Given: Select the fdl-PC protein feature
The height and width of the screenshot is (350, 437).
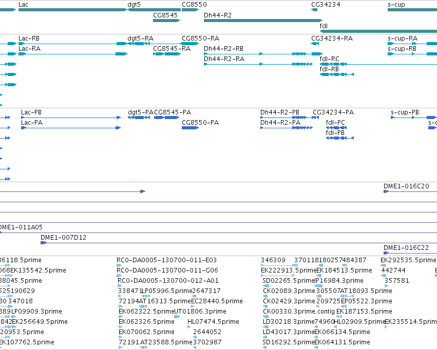Looking at the screenshot, I should click(x=336, y=128).
